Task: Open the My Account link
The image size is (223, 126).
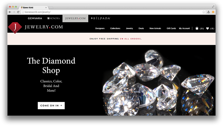Action: click(184, 28)
